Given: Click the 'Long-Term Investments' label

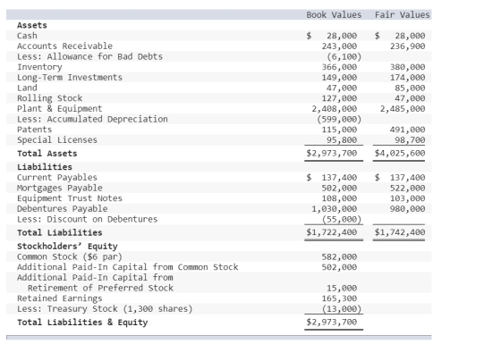Looking at the screenshot, I should tap(70, 77).
